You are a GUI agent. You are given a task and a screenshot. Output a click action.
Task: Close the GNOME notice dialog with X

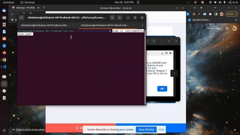(x=170, y=53)
